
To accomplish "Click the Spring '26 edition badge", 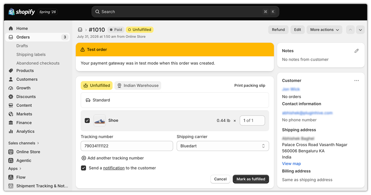I will (47, 12).
